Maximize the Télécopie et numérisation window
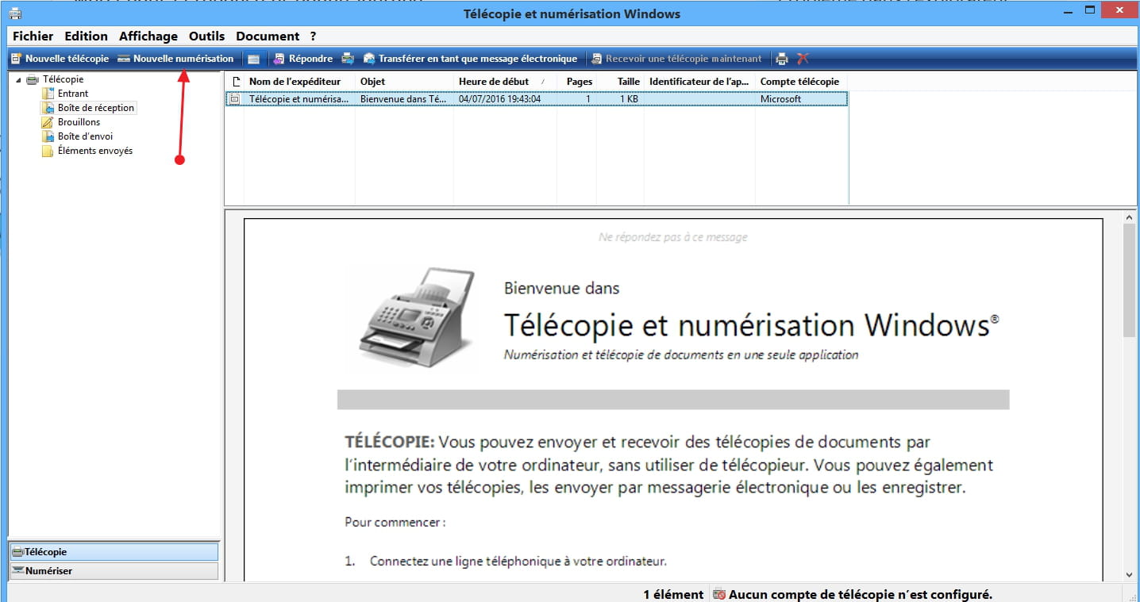The width and height of the screenshot is (1140, 602). tap(1090, 10)
